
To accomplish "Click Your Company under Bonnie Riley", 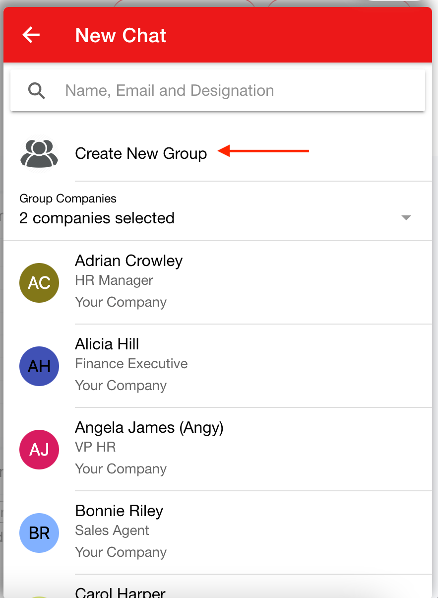I will tap(121, 552).
